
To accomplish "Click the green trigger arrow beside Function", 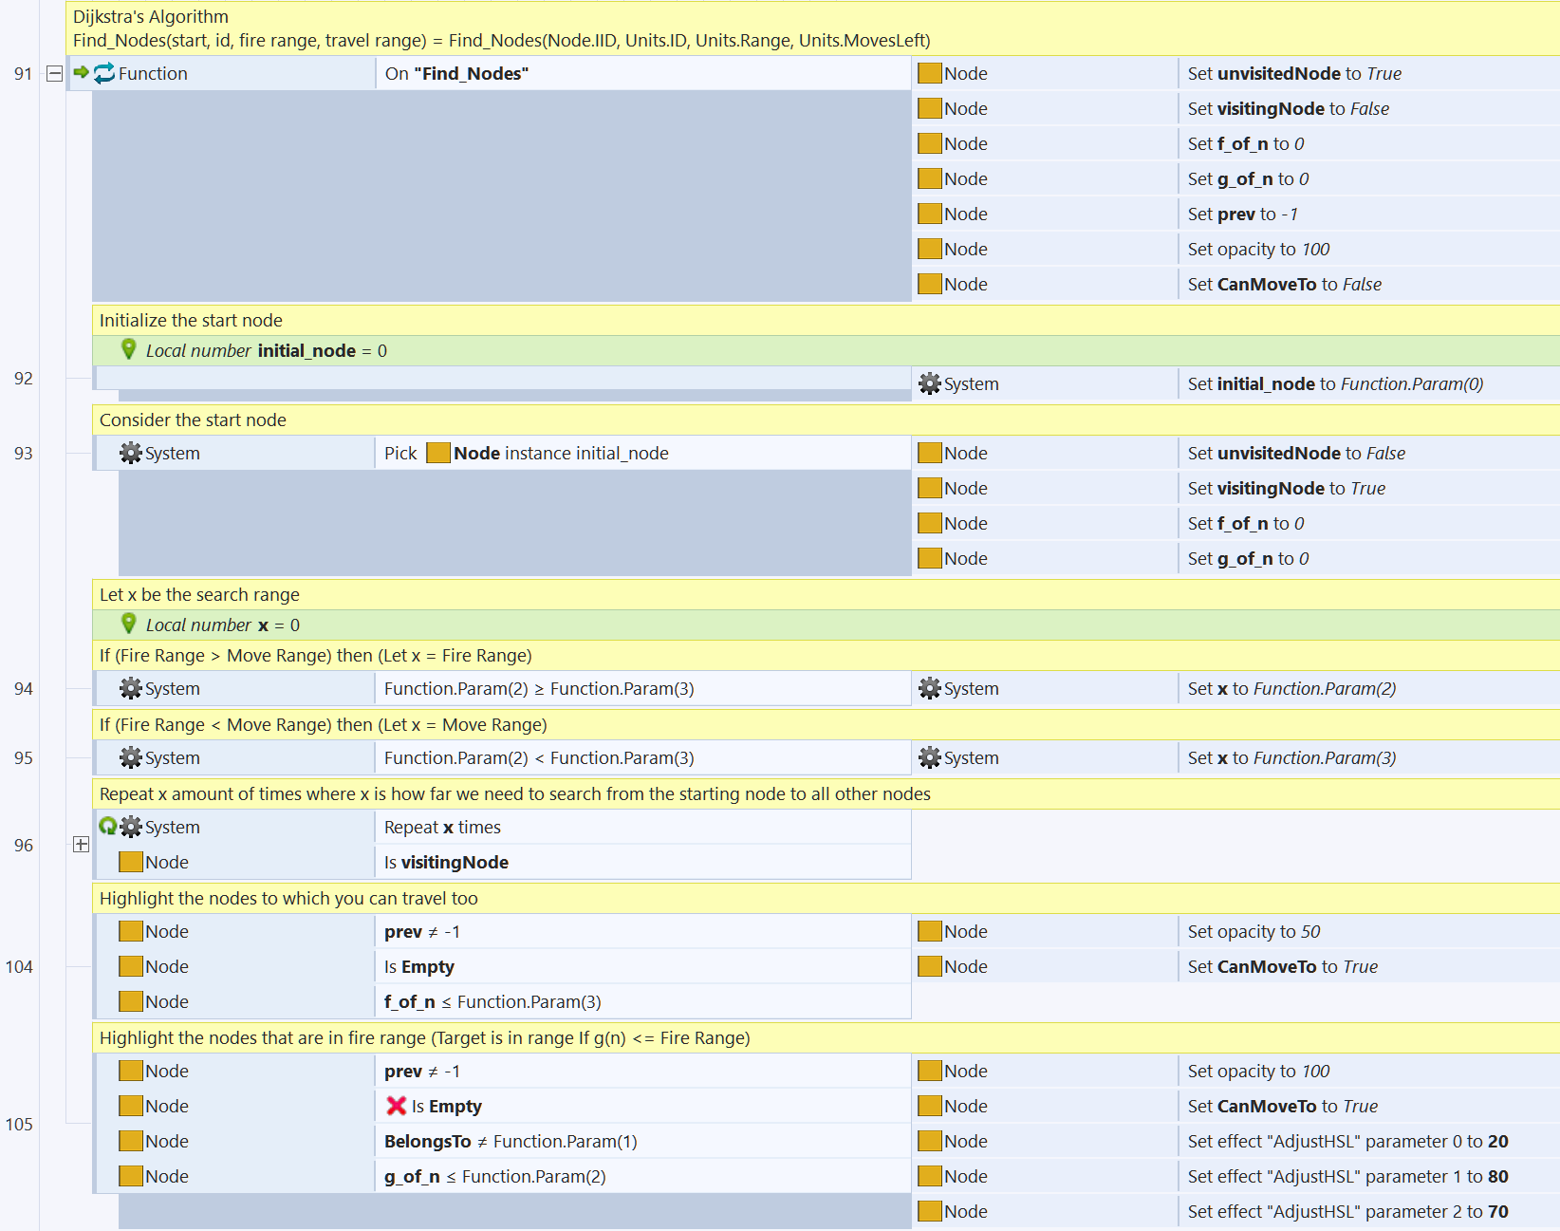I will click(82, 72).
